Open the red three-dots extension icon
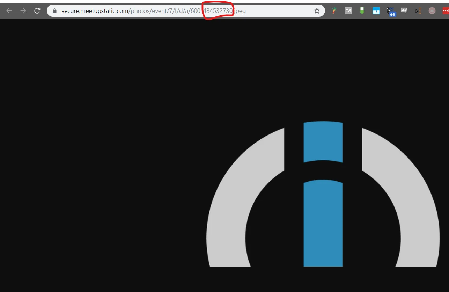449x292 pixels. click(446, 11)
